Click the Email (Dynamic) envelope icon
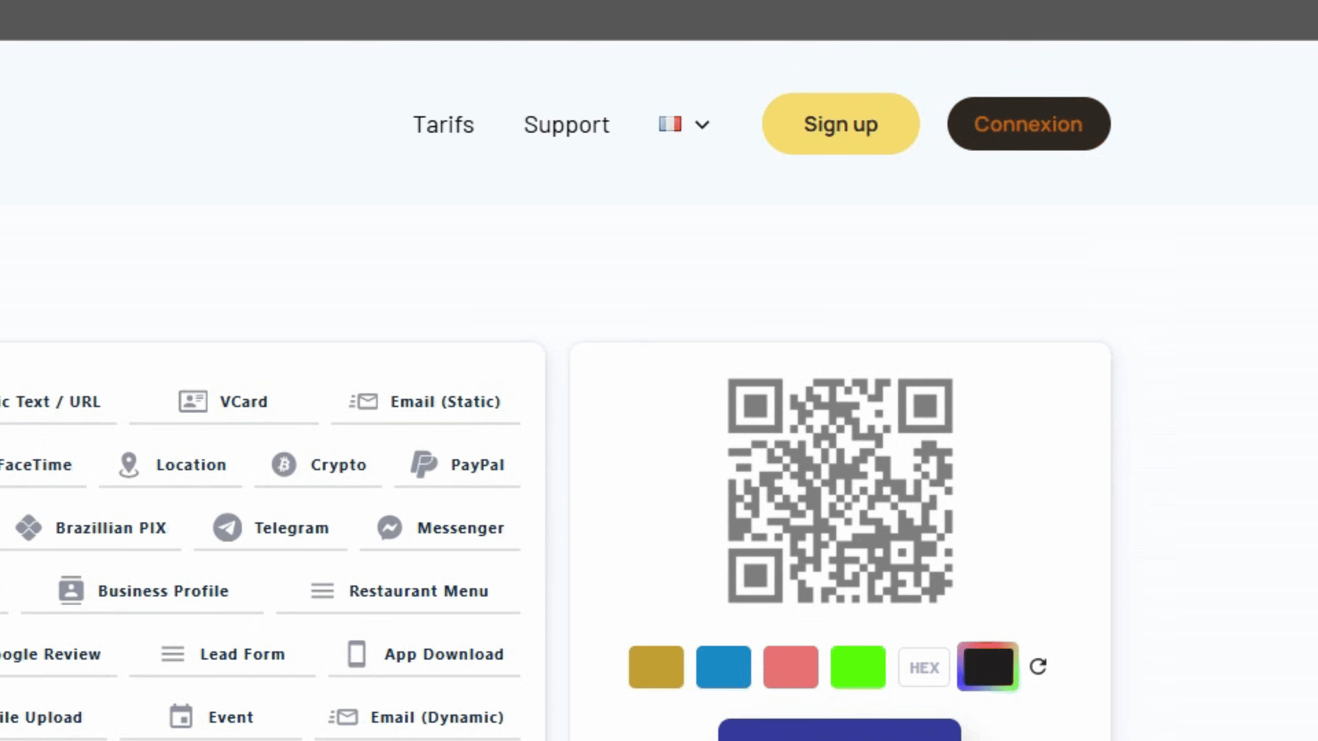The image size is (1318, 741). (x=343, y=717)
